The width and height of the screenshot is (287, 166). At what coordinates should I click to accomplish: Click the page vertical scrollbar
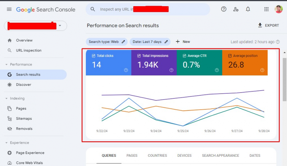(x=284, y=79)
